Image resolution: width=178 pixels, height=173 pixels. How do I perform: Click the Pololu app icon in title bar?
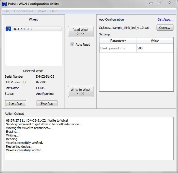[4, 4]
